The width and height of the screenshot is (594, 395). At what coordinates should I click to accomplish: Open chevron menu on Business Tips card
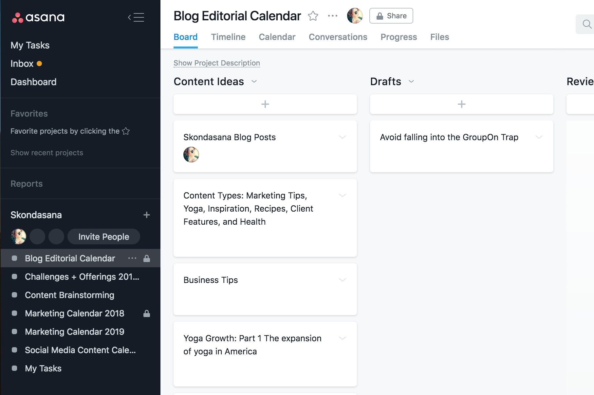click(343, 280)
